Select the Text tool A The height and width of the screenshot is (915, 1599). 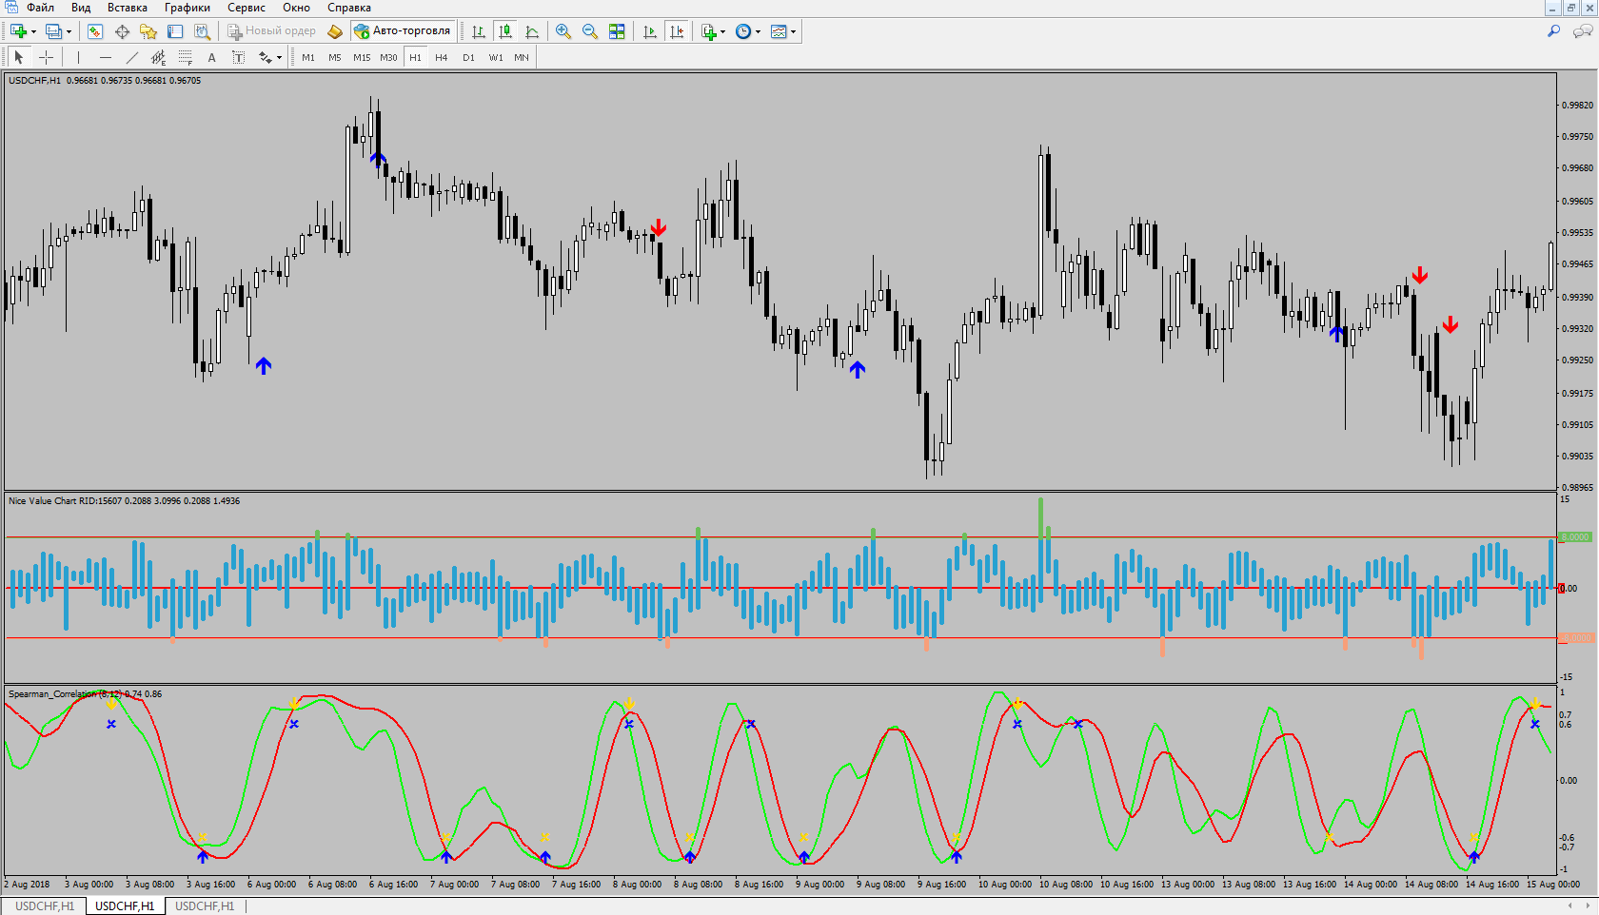(212, 57)
